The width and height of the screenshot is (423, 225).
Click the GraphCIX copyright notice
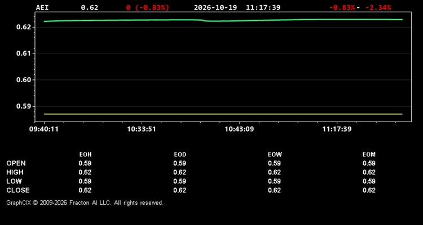pos(85,202)
